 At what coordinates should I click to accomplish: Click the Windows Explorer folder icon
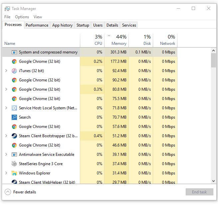point(14,173)
